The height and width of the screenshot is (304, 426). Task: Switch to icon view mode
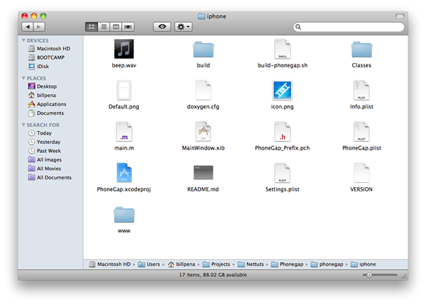92,27
